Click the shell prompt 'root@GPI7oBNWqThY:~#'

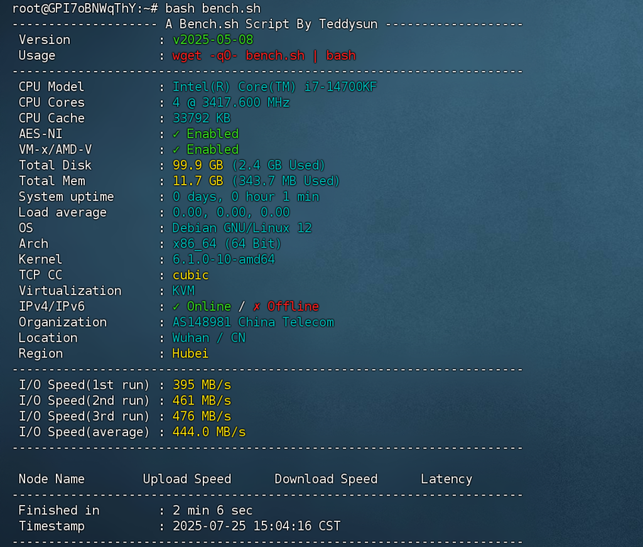pyautogui.click(x=85, y=9)
